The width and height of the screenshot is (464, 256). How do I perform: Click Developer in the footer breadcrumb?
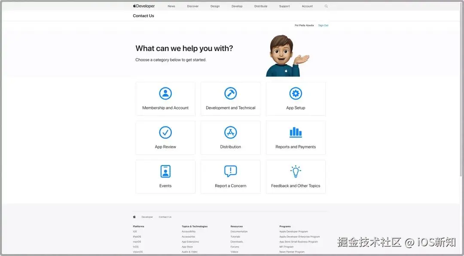click(147, 217)
